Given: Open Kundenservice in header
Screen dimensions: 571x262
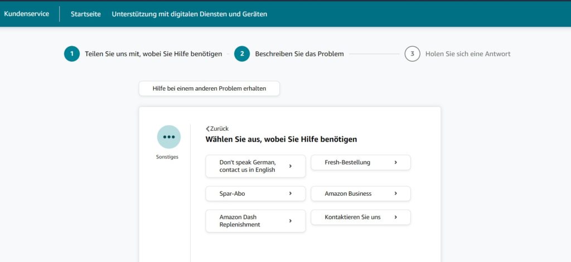Looking at the screenshot, I should [x=27, y=14].
